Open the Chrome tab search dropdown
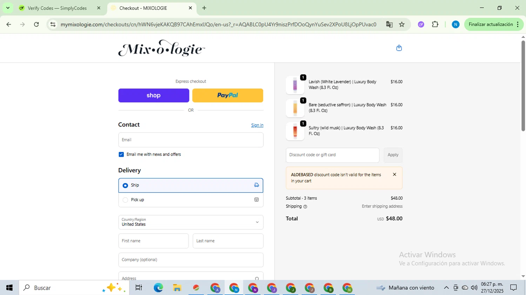The height and width of the screenshot is (295, 526). pos(8,8)
